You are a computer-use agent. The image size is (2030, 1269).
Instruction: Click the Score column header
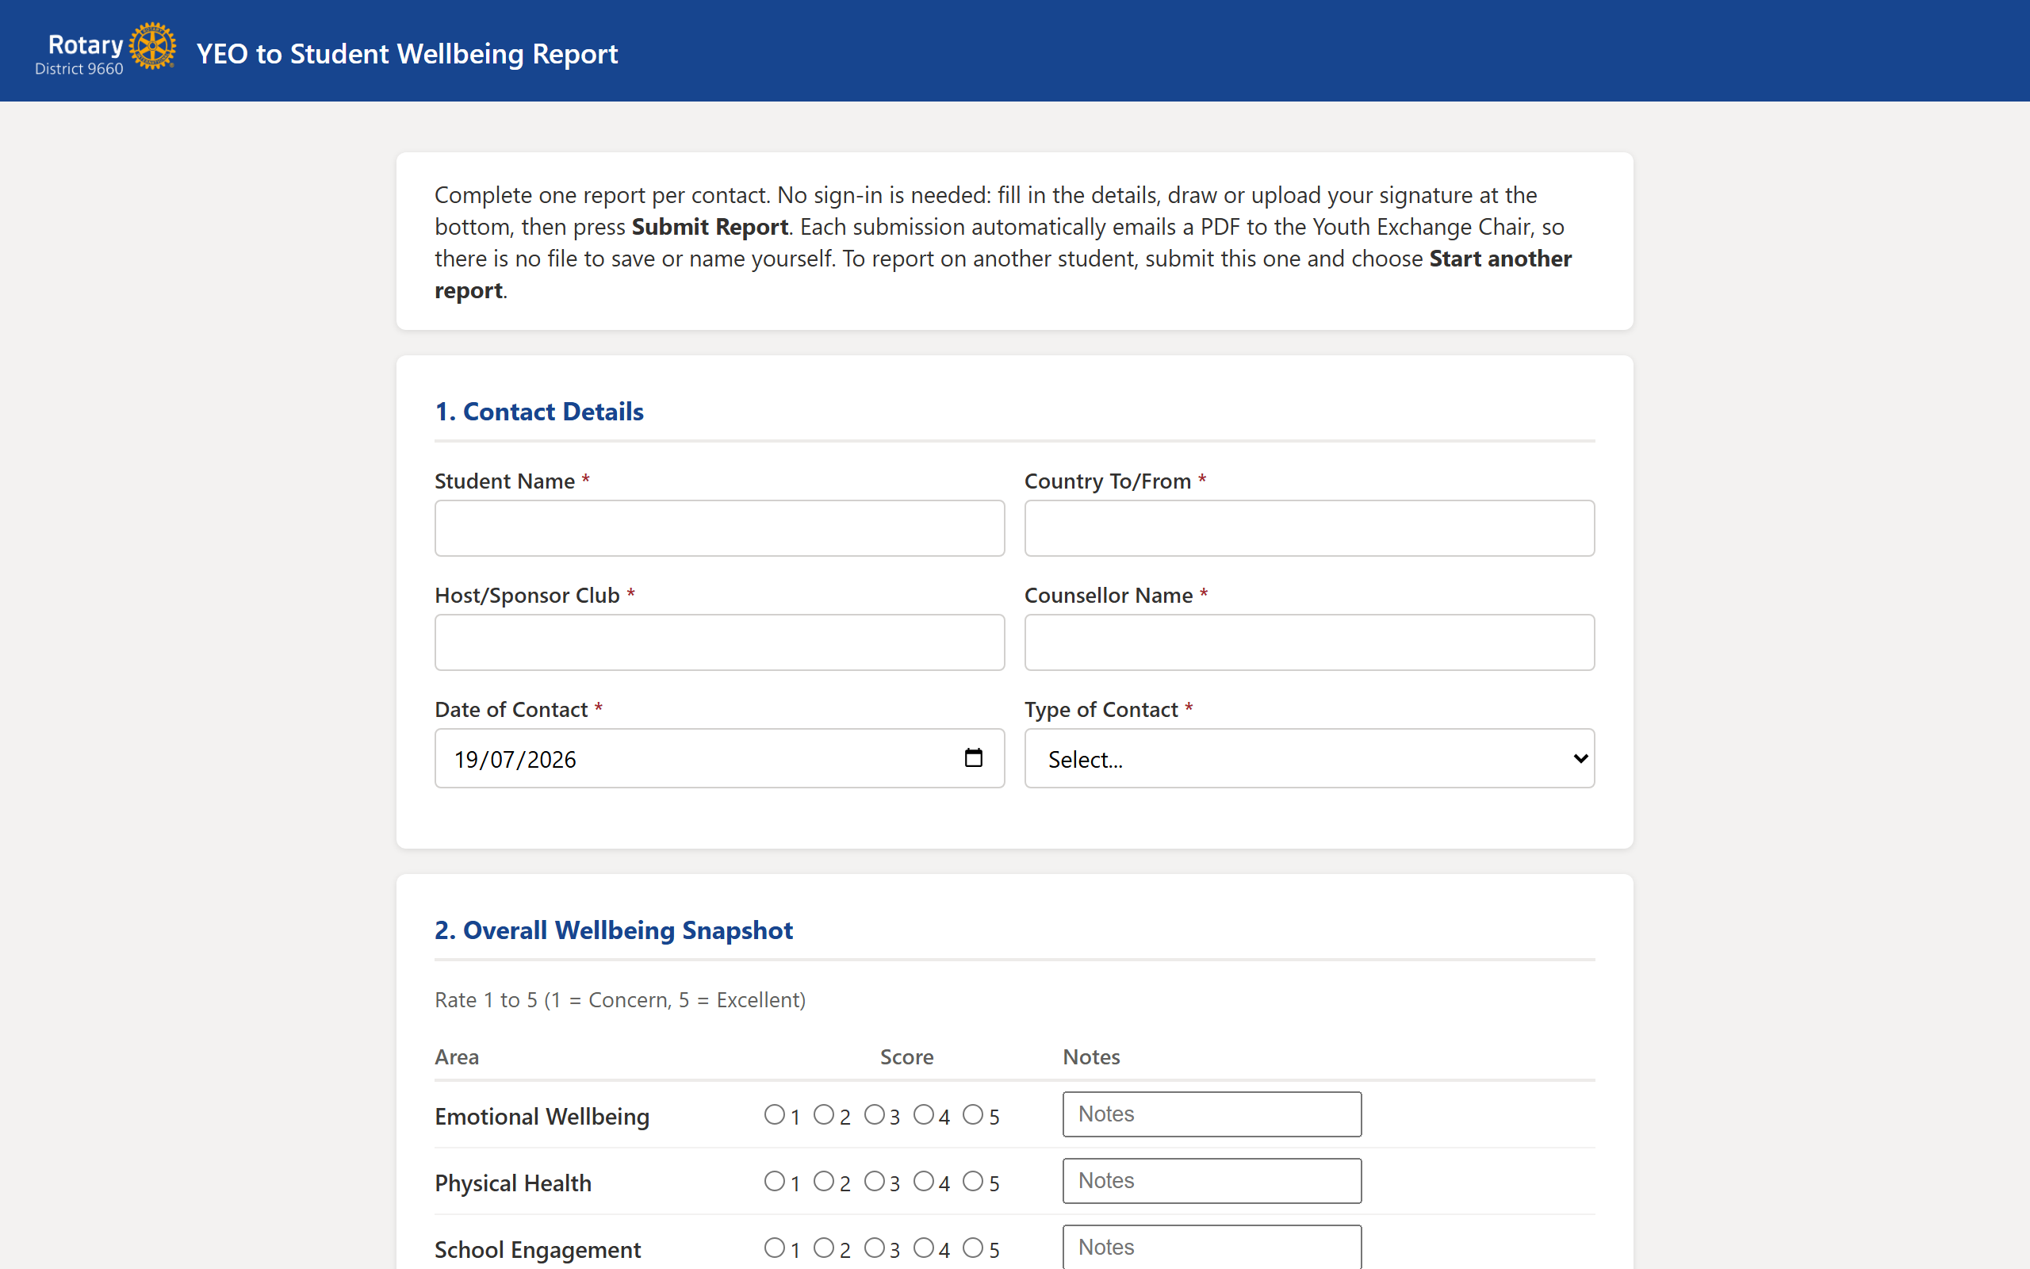(x=907, y=1056)
